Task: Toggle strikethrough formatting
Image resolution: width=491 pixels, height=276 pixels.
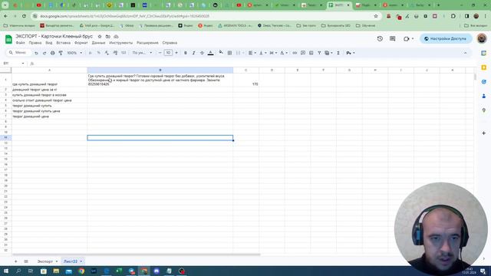Action: pyautogui.click(x=202, y=53)
